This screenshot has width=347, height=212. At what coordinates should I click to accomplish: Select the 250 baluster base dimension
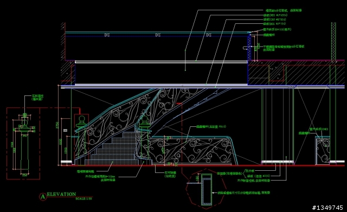(24, 175)
